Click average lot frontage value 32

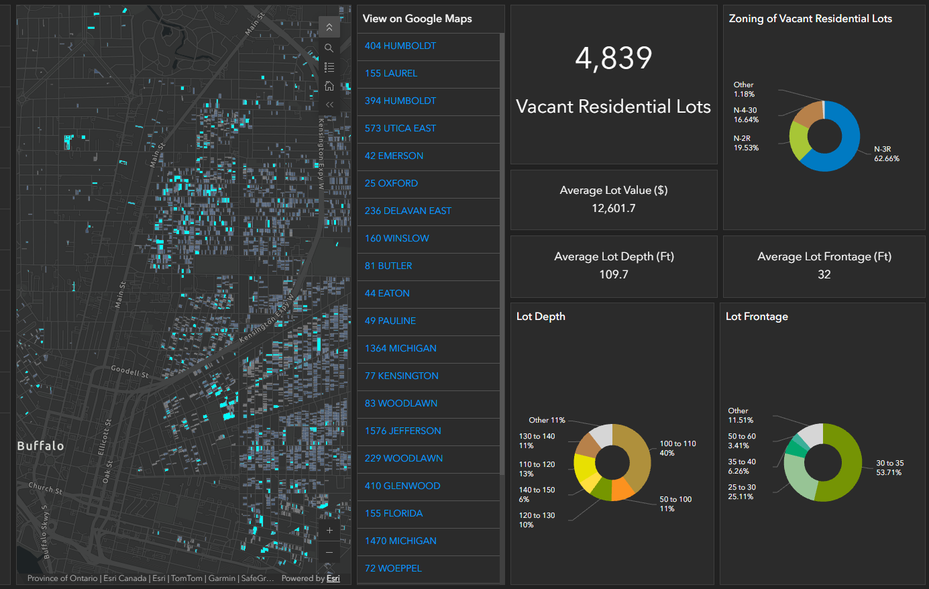point(824,274)
